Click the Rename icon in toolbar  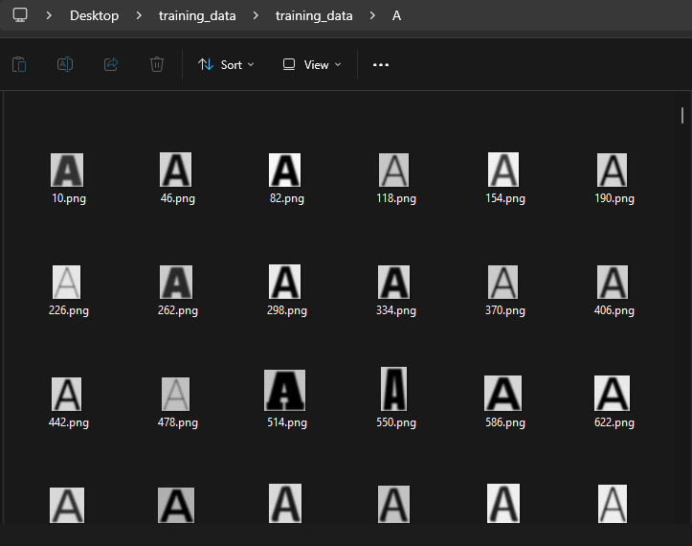tap(65, 64)
